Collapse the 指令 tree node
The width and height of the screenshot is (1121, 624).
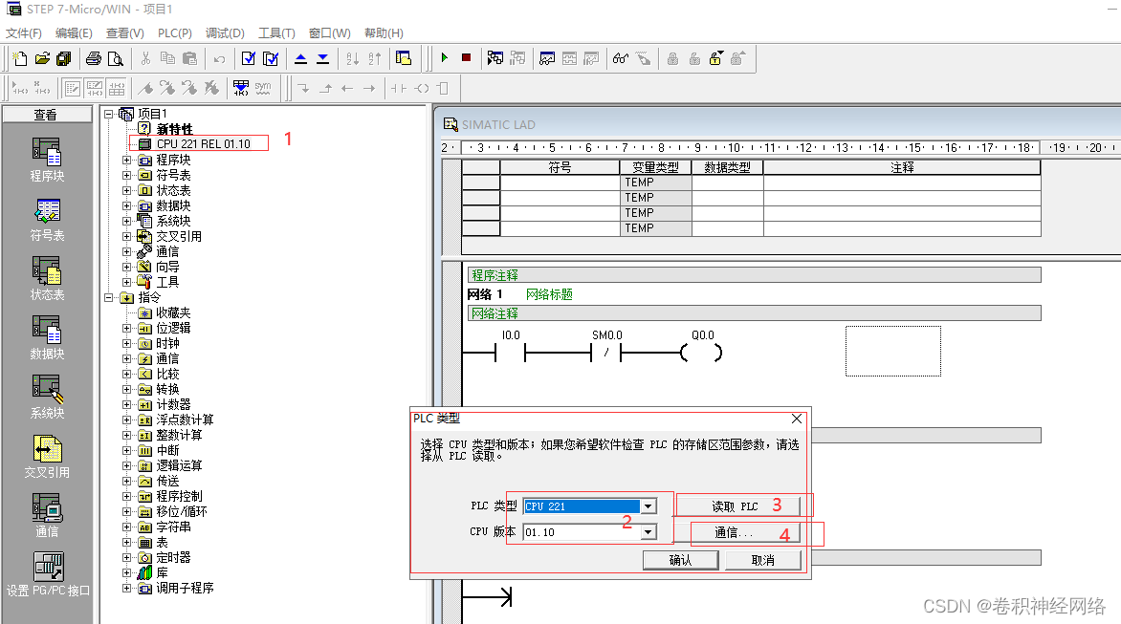pos(109,298)
